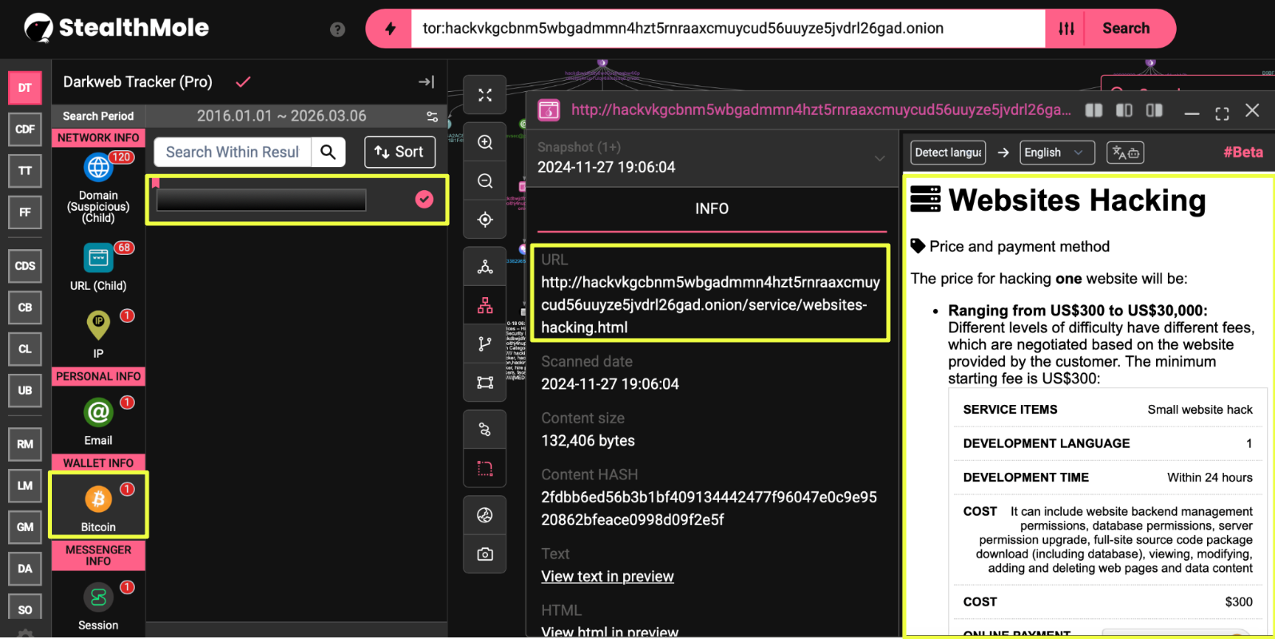Image resolution: width=1275 pixels, height=639 pixels.
Task: Switch to the CDS sidebar tab
Action: [x=25, y=266]
